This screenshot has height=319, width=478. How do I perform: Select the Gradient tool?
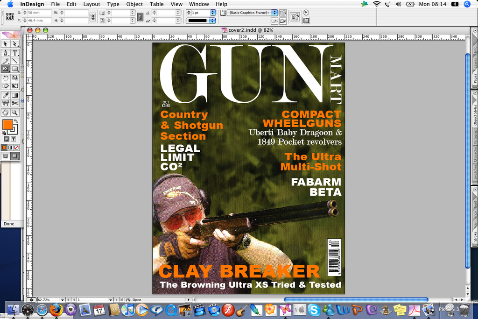[x=14, y=95]
